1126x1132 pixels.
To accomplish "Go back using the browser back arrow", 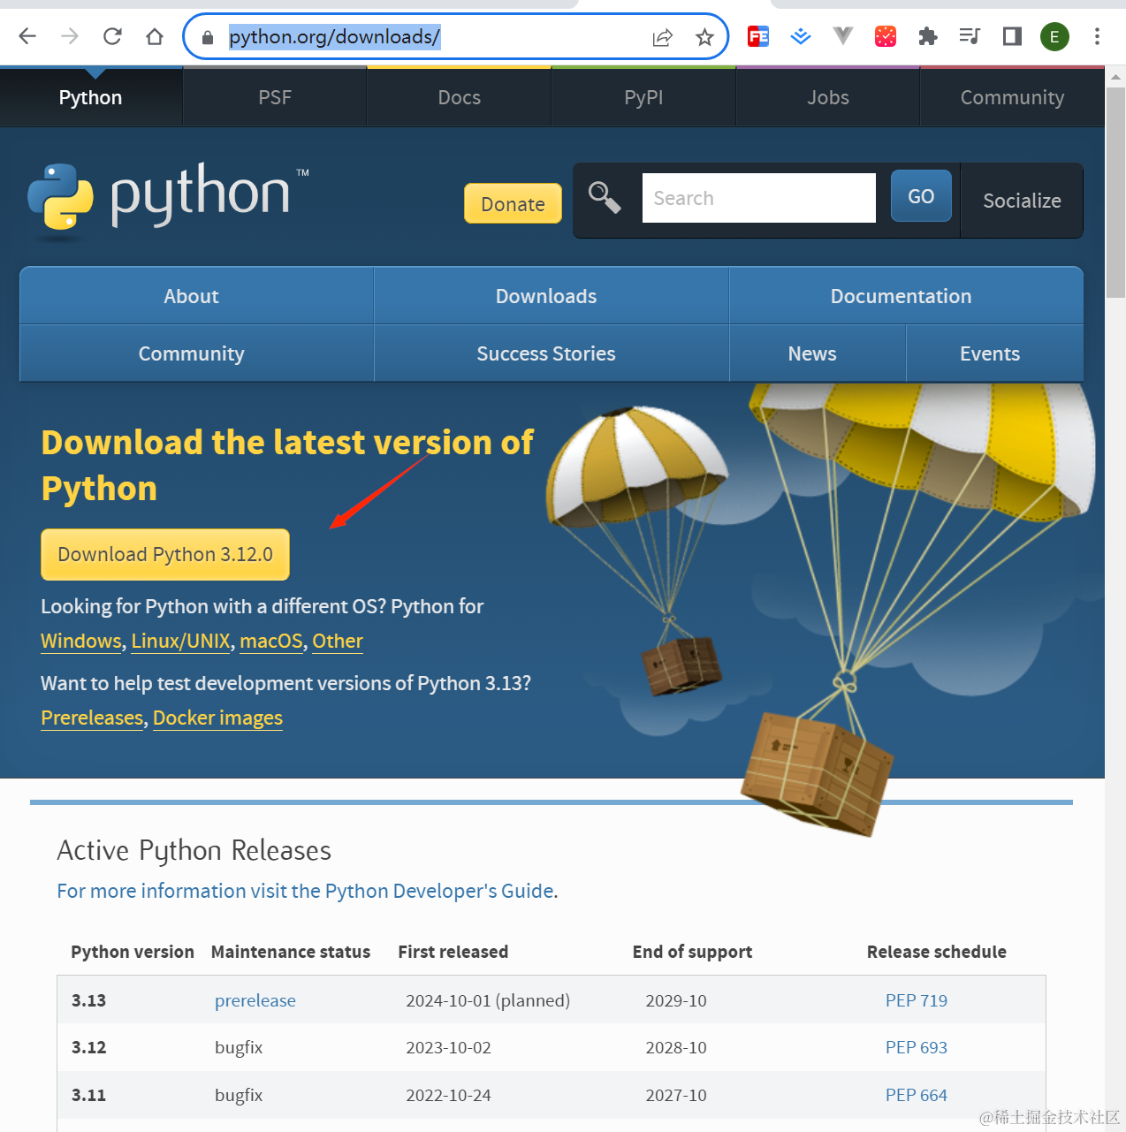I will [27, 36].
